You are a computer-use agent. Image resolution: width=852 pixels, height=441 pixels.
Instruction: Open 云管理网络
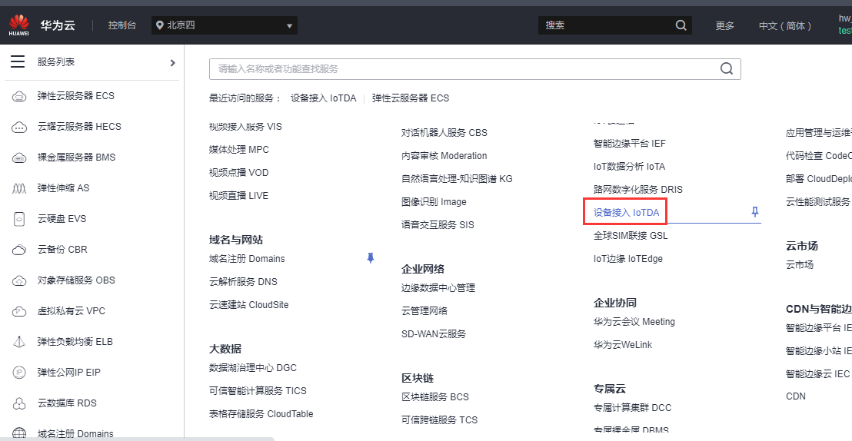click(x=424, y=310)
